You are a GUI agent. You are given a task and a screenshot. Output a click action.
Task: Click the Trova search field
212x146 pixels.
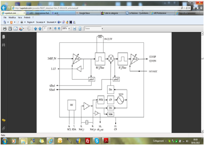coord(93,29)
